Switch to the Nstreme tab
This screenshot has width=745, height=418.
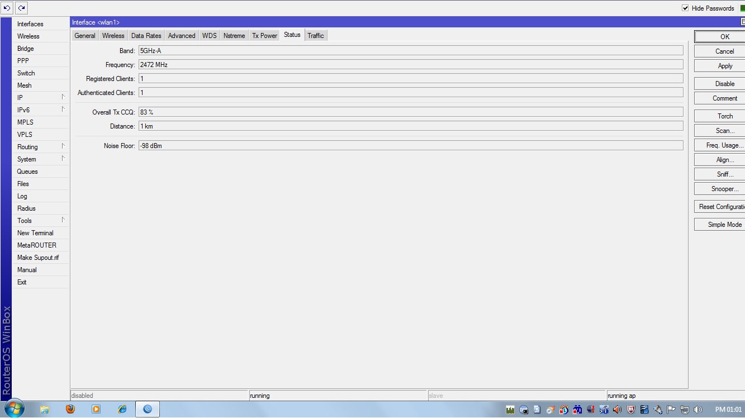point(234,36)
